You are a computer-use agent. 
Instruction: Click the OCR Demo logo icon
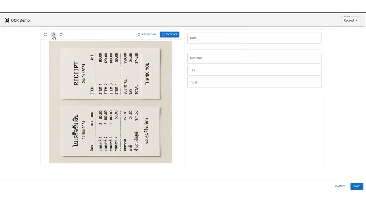pos(7,20)
